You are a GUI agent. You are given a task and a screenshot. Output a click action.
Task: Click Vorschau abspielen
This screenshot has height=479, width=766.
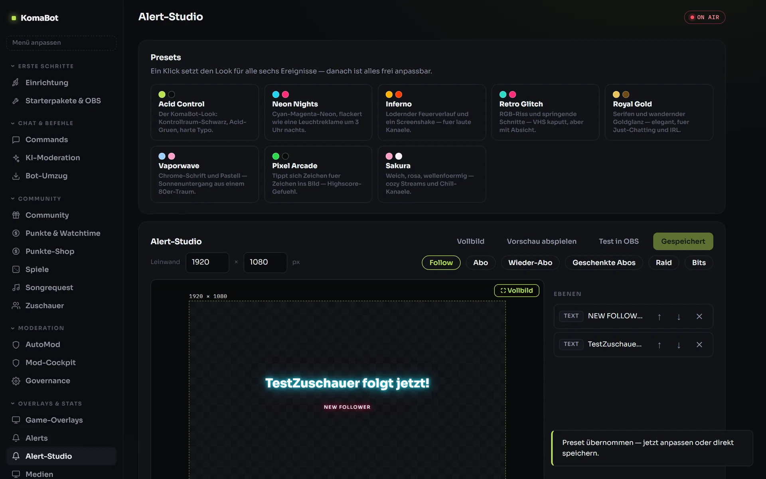(541, 241)
